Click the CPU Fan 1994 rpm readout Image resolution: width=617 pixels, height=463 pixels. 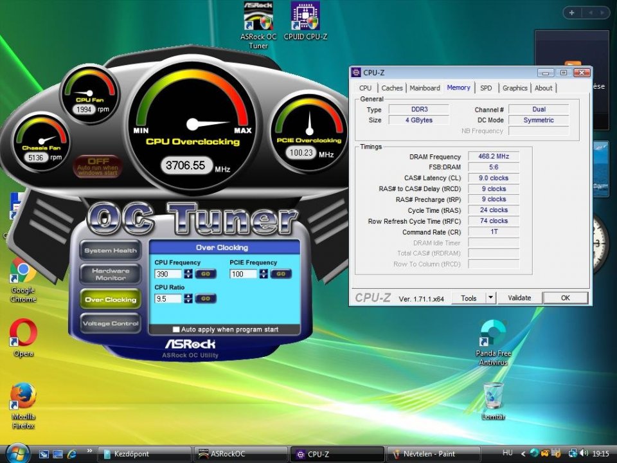tap(84, 109)
